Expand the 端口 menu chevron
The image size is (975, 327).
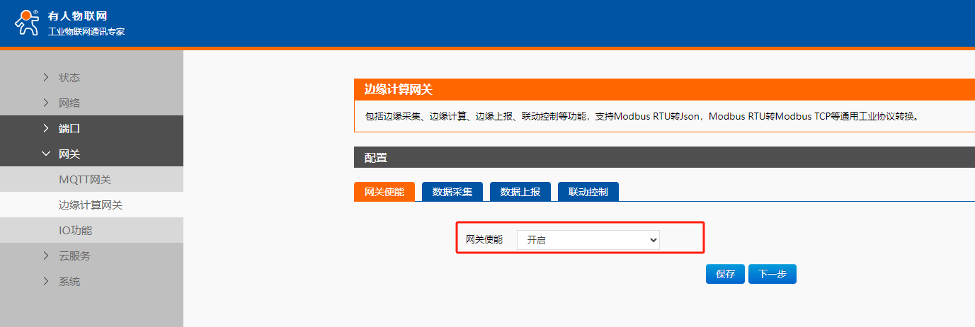coord(46,128)
